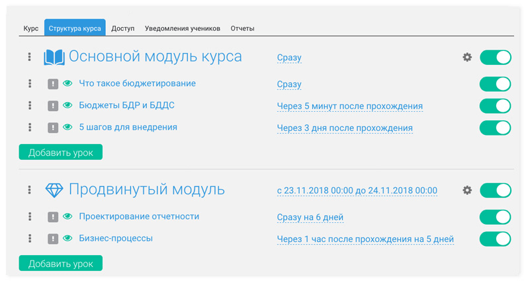
Task: Switch off the Бизнес-процессы lesson toggle
Action: (495, 239)
